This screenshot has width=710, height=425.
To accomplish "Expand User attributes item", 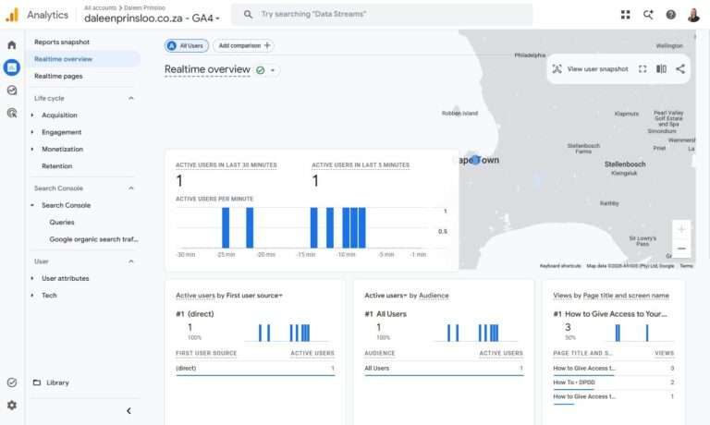I will [32, 278].
